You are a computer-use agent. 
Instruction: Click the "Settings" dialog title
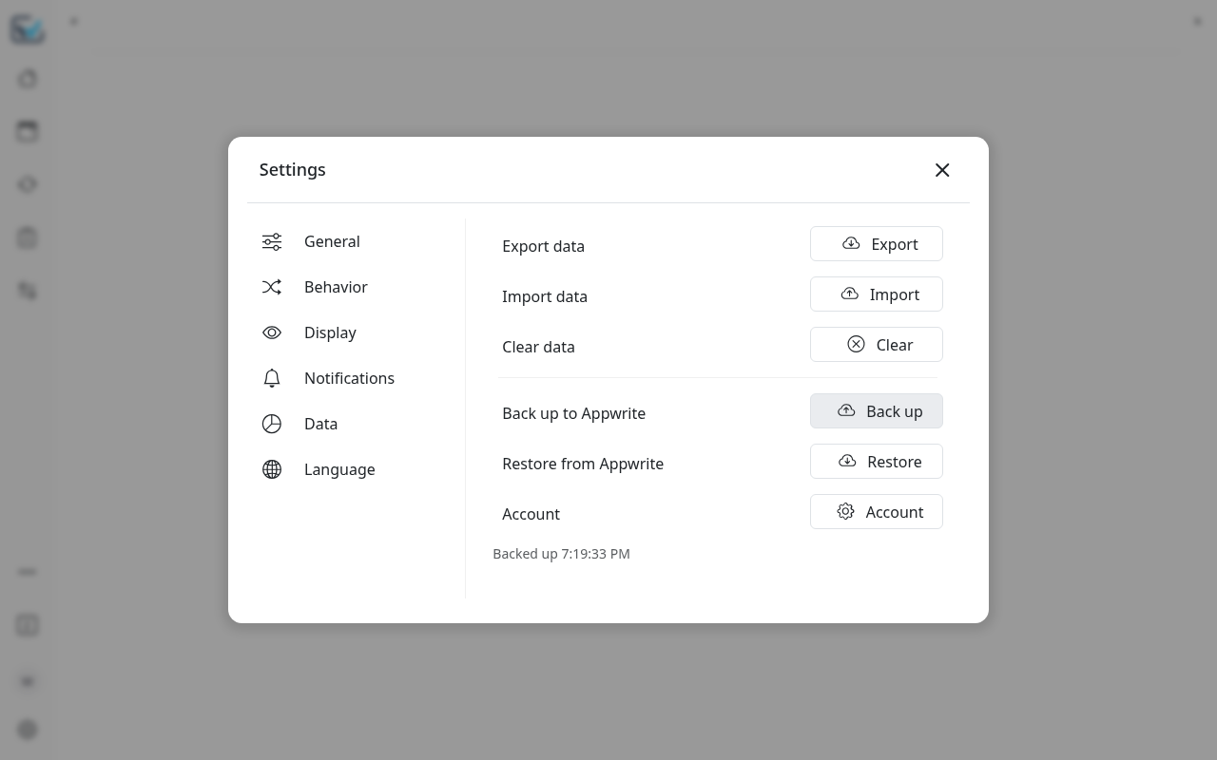(x=293, y=170)
